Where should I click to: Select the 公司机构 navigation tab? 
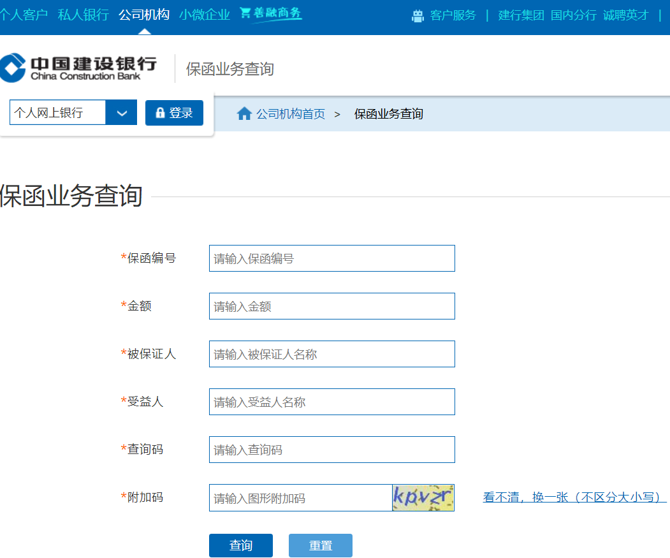coord(144,15)
